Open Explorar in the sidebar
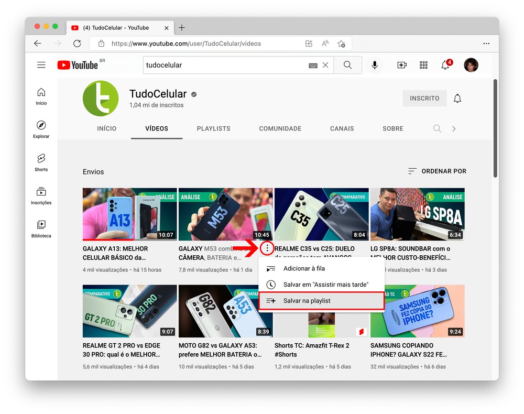 pos(41,129)
